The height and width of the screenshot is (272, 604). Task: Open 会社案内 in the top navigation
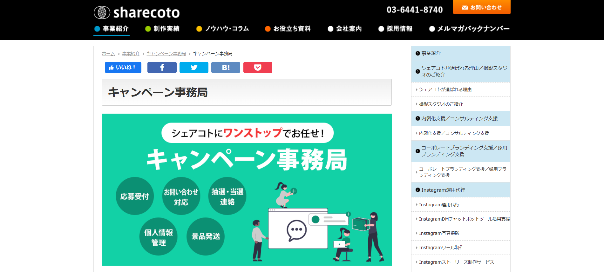click(x=345, y=29)
